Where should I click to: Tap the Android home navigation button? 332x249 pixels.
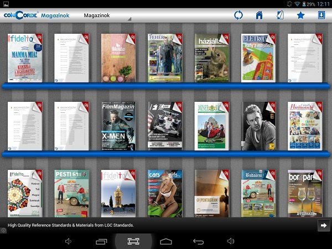click(166, 241)
